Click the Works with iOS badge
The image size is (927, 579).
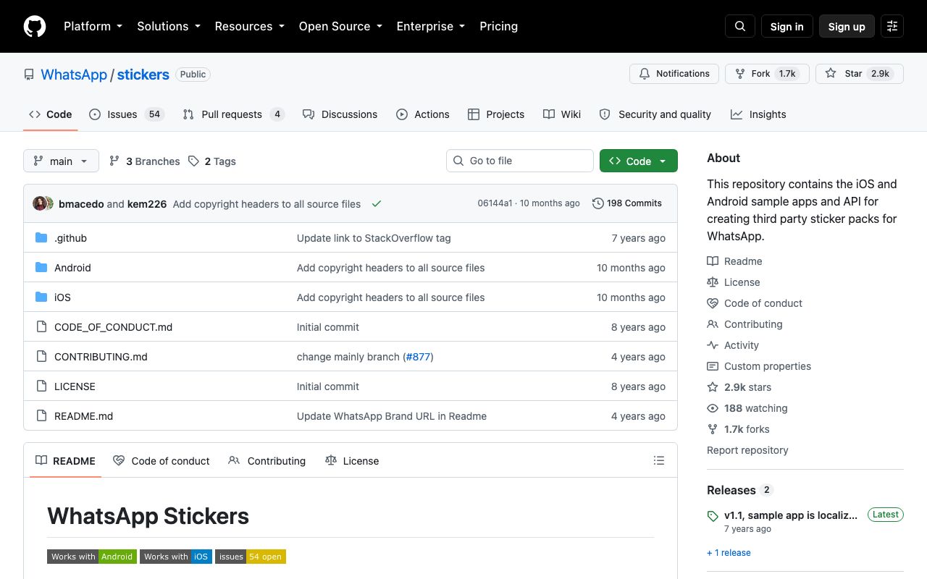tap(176, 557)
